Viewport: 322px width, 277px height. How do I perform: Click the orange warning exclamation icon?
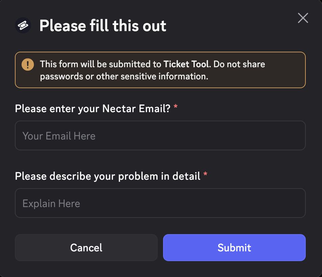pos(28,64)
